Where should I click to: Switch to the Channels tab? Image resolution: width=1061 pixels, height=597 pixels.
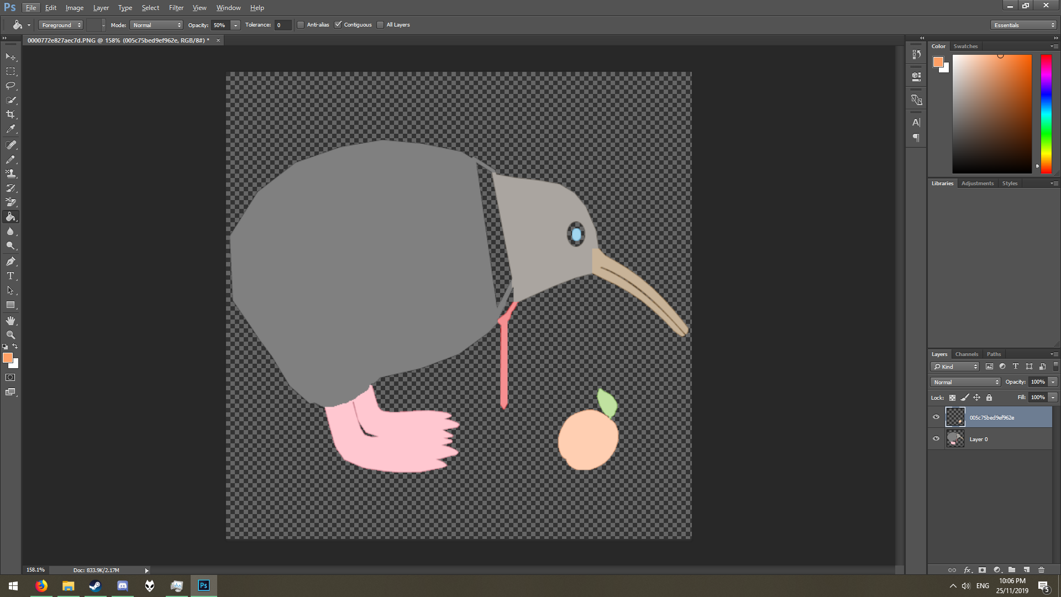pos(967,354)
